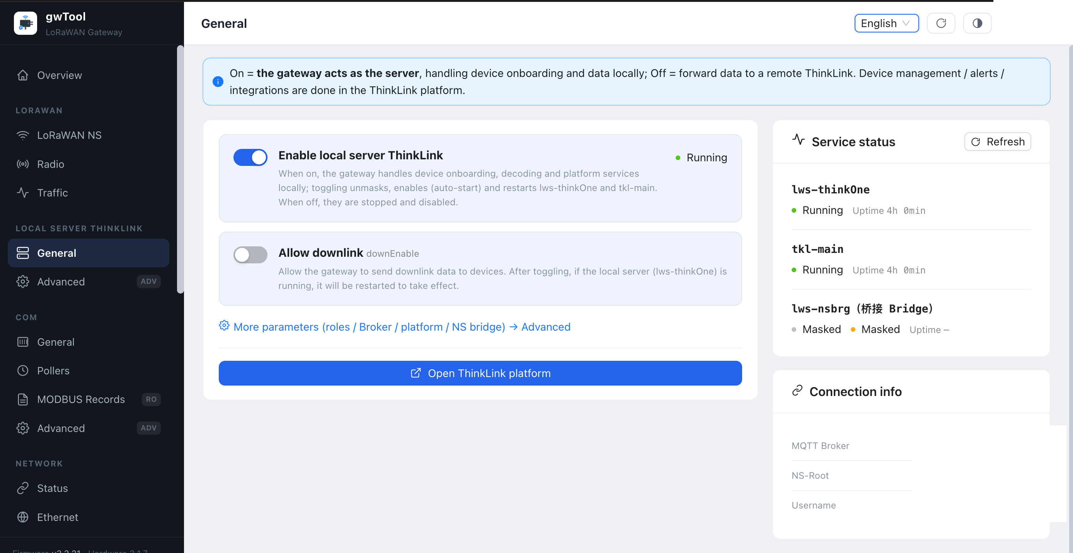Follow the More parameters Advanced link

coord(402,327)
